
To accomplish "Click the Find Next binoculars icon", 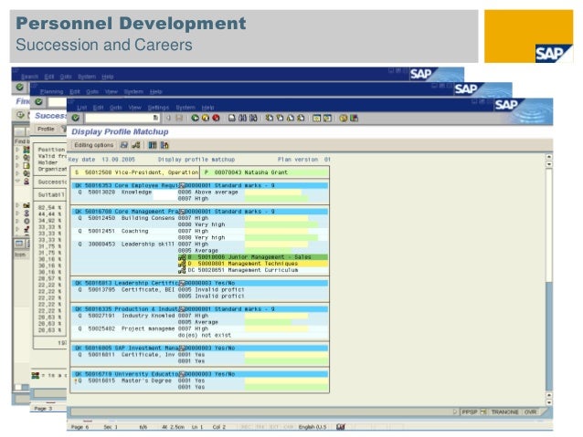I will point(253,118).
